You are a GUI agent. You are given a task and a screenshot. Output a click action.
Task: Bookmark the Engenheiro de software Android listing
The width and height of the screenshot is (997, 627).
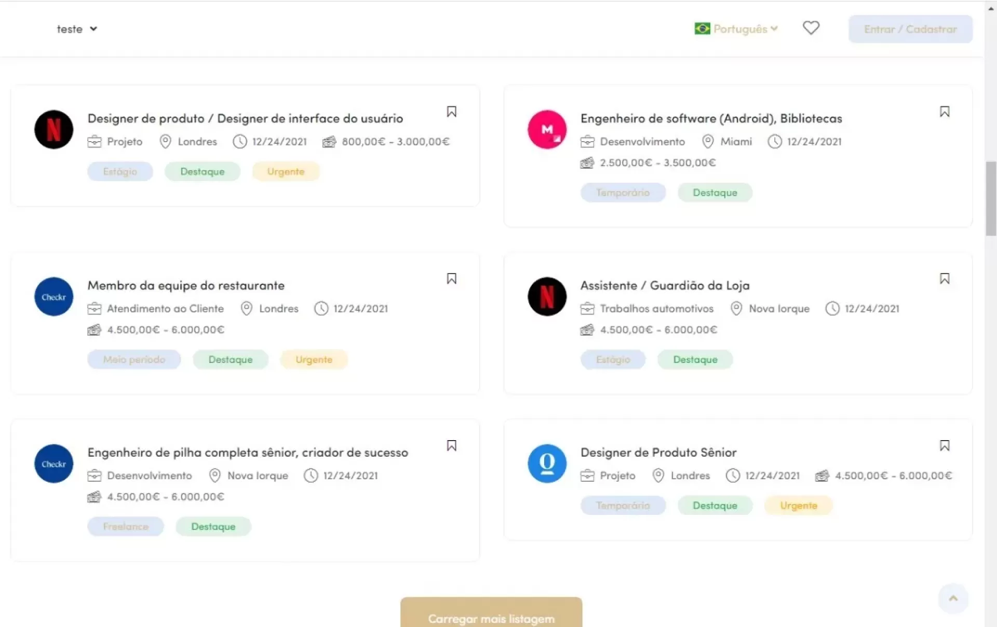[944, 112]
